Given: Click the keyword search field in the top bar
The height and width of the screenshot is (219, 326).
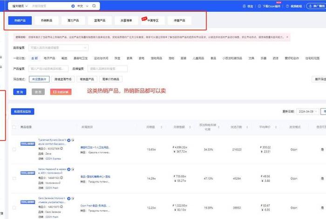Looking at the screenshot, I should pyautogui.click(x=50, y=6).
